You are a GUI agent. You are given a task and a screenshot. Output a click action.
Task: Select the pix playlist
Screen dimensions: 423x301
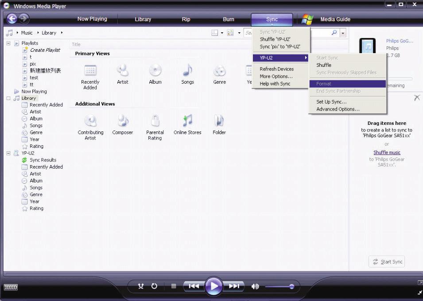click(x=33, y=64)
